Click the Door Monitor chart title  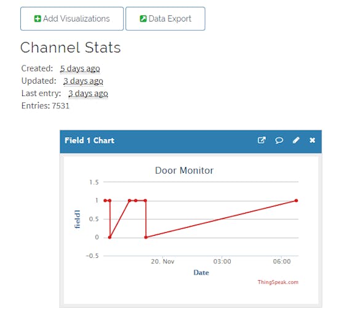click(x=185, y=171)
